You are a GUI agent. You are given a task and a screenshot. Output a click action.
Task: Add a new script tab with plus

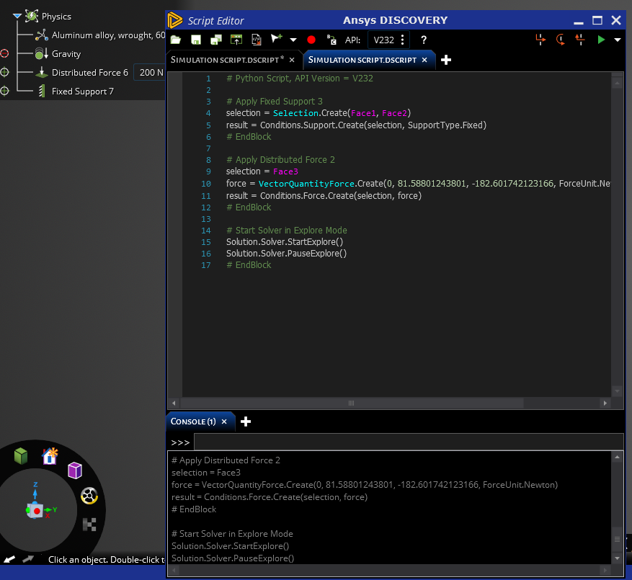click(x=446, y=60)
